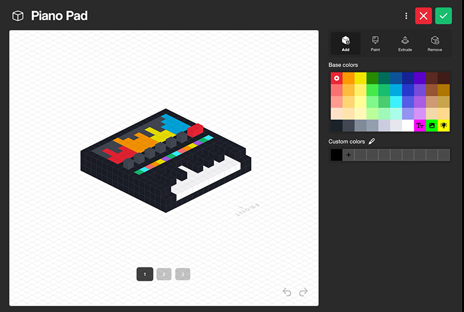464x312 pixels.
Task: Switch to layer view 3
Action: [183, 274]
